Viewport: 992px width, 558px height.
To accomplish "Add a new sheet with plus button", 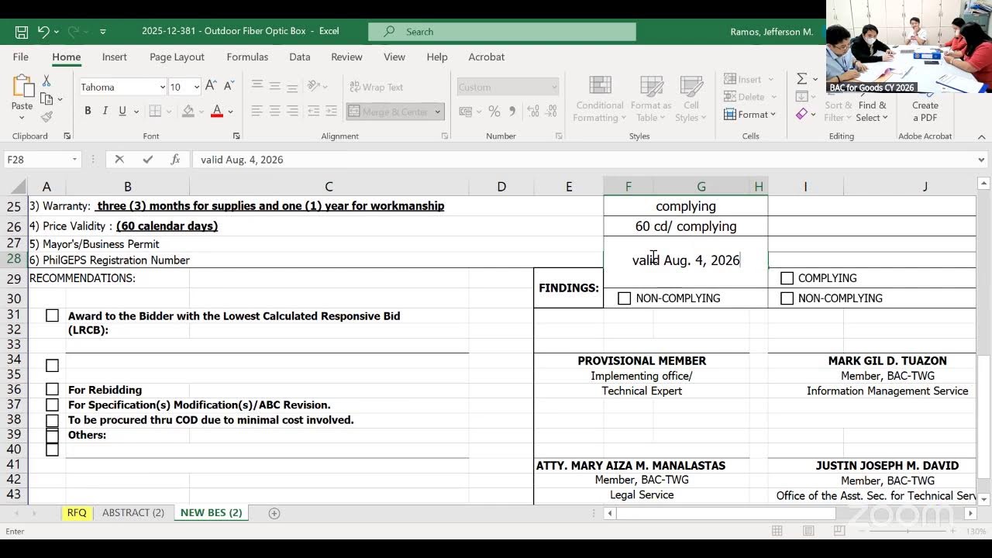I will (x=274, y=513).
